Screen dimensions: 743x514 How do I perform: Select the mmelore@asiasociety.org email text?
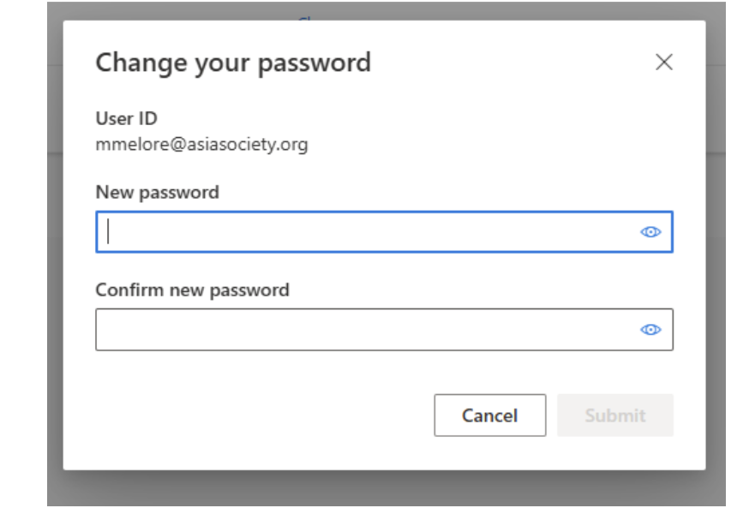[201, 144]
